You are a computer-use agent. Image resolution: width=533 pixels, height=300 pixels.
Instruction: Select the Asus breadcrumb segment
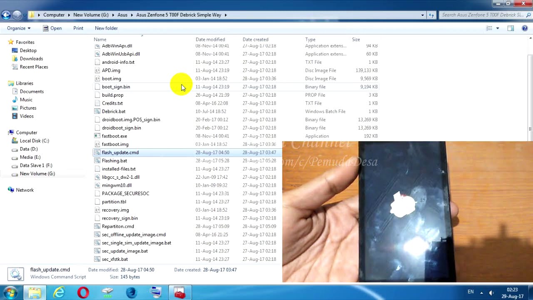pyautogui.click(x=122, y=15)
